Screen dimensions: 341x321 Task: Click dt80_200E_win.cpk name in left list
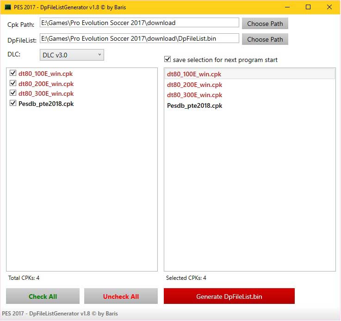[46, 84]
